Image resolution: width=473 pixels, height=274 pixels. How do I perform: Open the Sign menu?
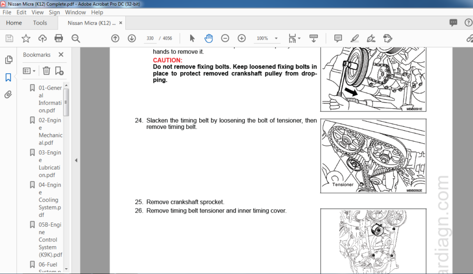(x=54, y=12)
